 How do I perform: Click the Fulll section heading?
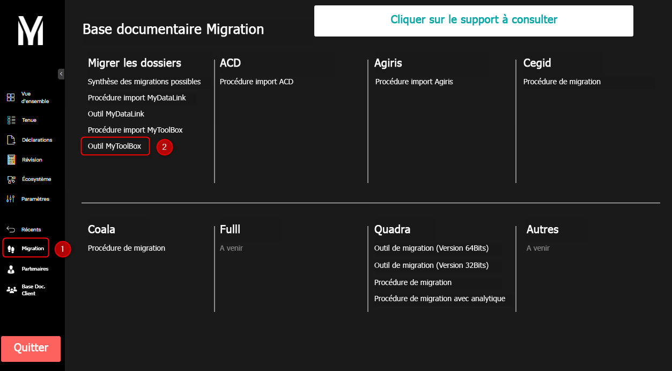coord(230,229)
